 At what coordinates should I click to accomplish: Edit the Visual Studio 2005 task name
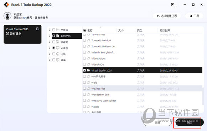(38, 29)
